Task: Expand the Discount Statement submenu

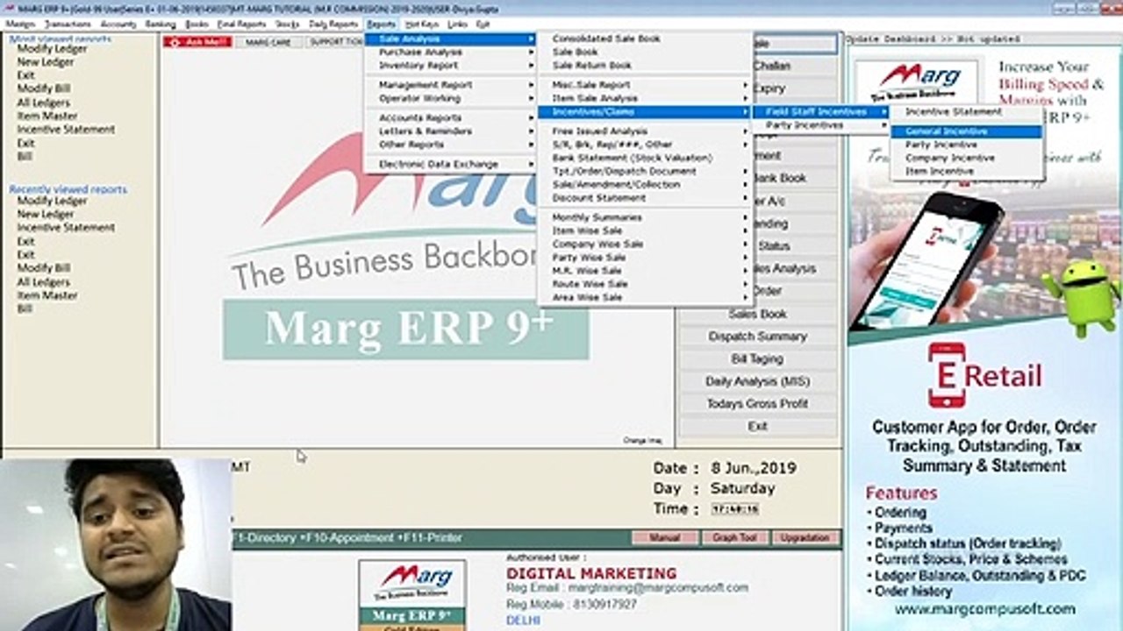Action: 645,198
